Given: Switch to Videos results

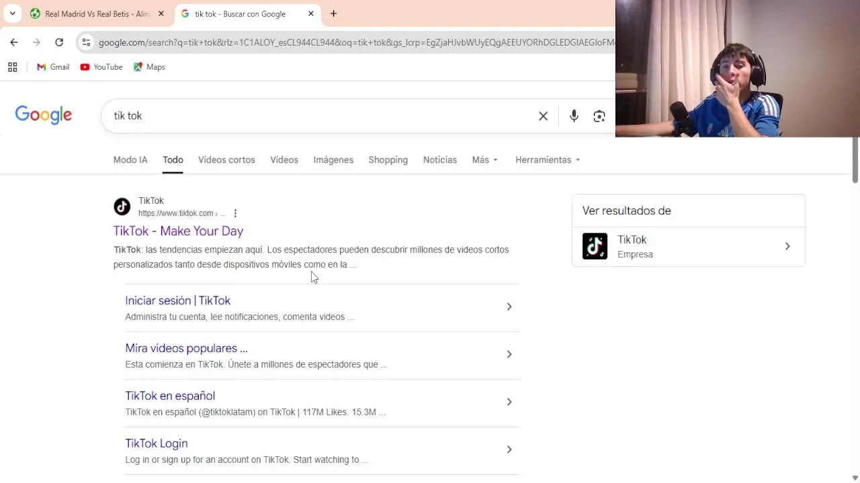Looking at the screenshot, I should pos(284,160).
